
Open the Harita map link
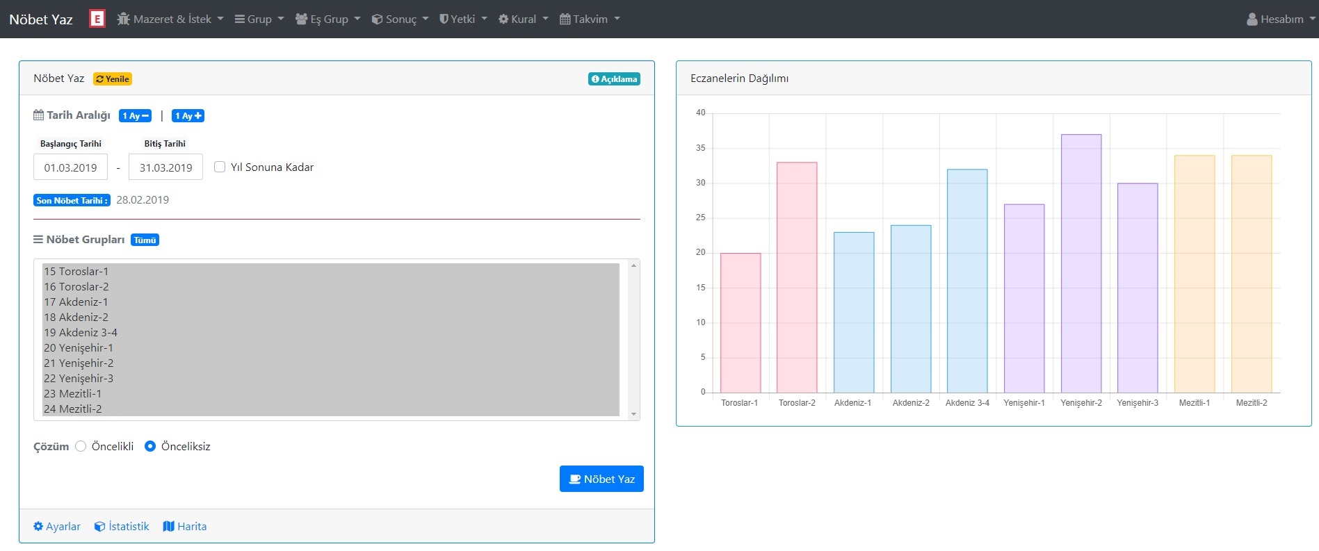click(185, 527)
